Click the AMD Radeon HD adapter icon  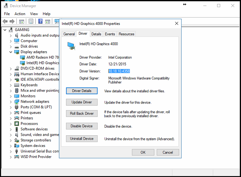coord(22,58)
